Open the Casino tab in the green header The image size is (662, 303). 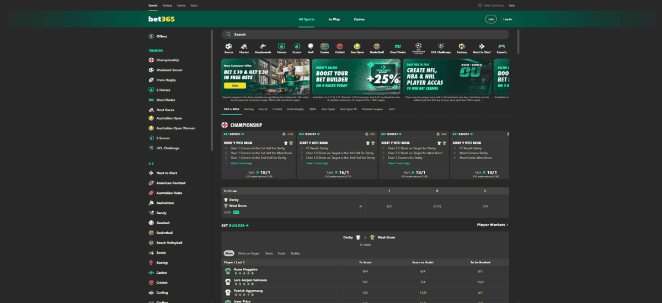click(359, 19)
